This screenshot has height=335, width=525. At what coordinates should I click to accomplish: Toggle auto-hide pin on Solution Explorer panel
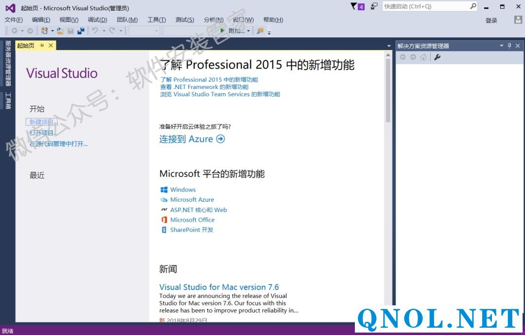click(x=509, y=46)
